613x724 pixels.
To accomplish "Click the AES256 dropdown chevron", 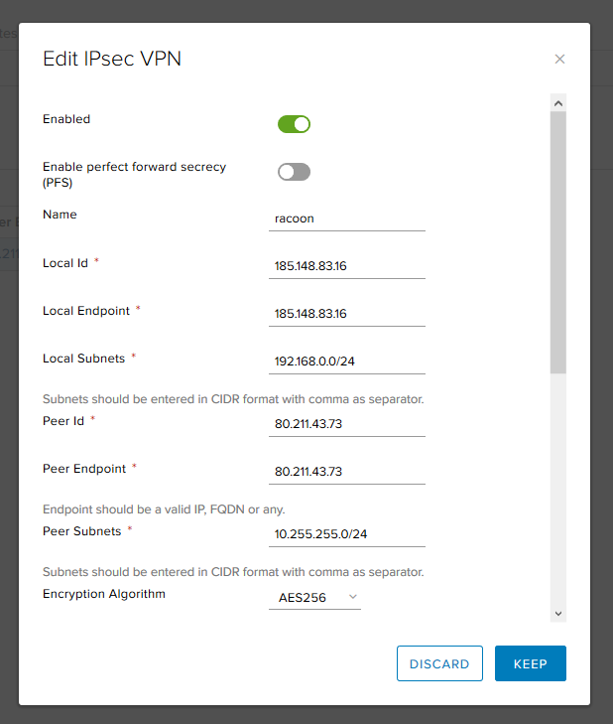I will pyautogui.click(x=353, y=597).
